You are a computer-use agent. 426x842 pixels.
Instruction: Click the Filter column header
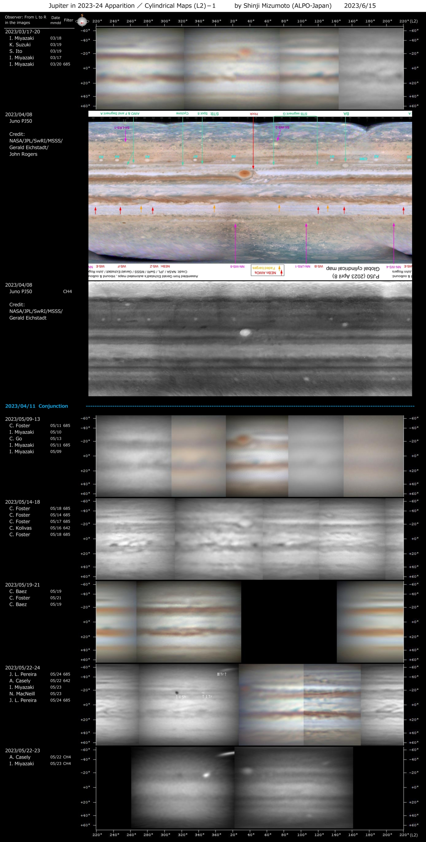[68, 20]
